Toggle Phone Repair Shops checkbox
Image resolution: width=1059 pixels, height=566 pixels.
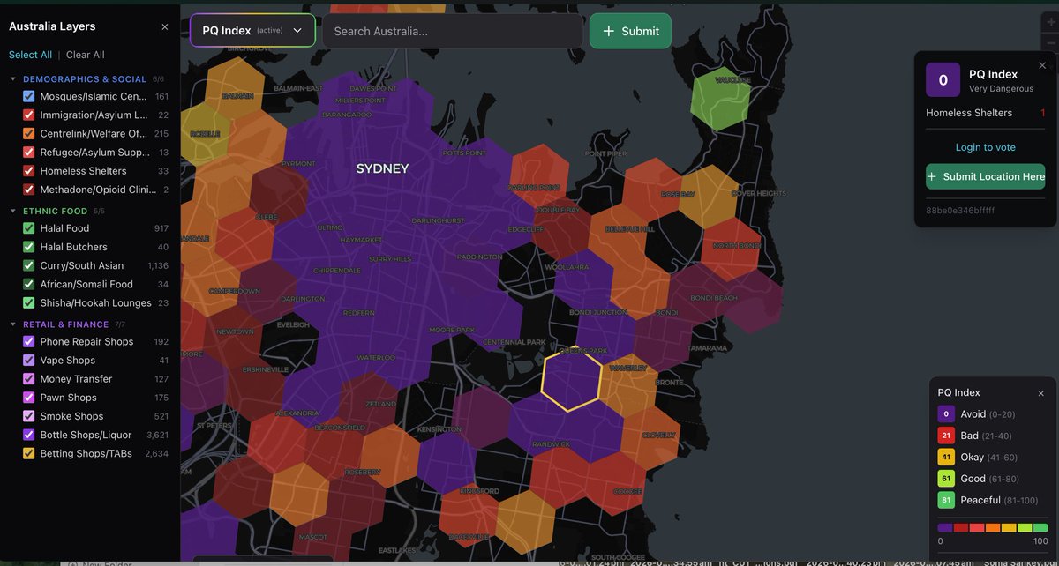point(29,341)
